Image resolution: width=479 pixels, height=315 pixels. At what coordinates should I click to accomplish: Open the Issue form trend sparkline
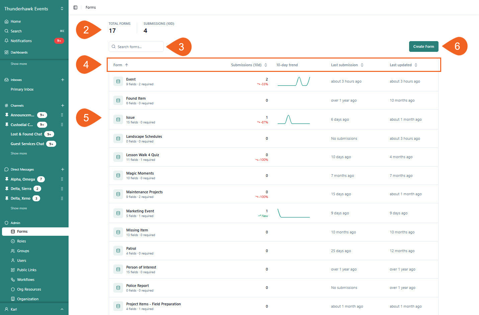pyautogui.click(x=294, y=119)
